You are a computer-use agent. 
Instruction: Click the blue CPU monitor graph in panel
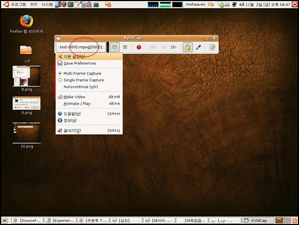153,4
